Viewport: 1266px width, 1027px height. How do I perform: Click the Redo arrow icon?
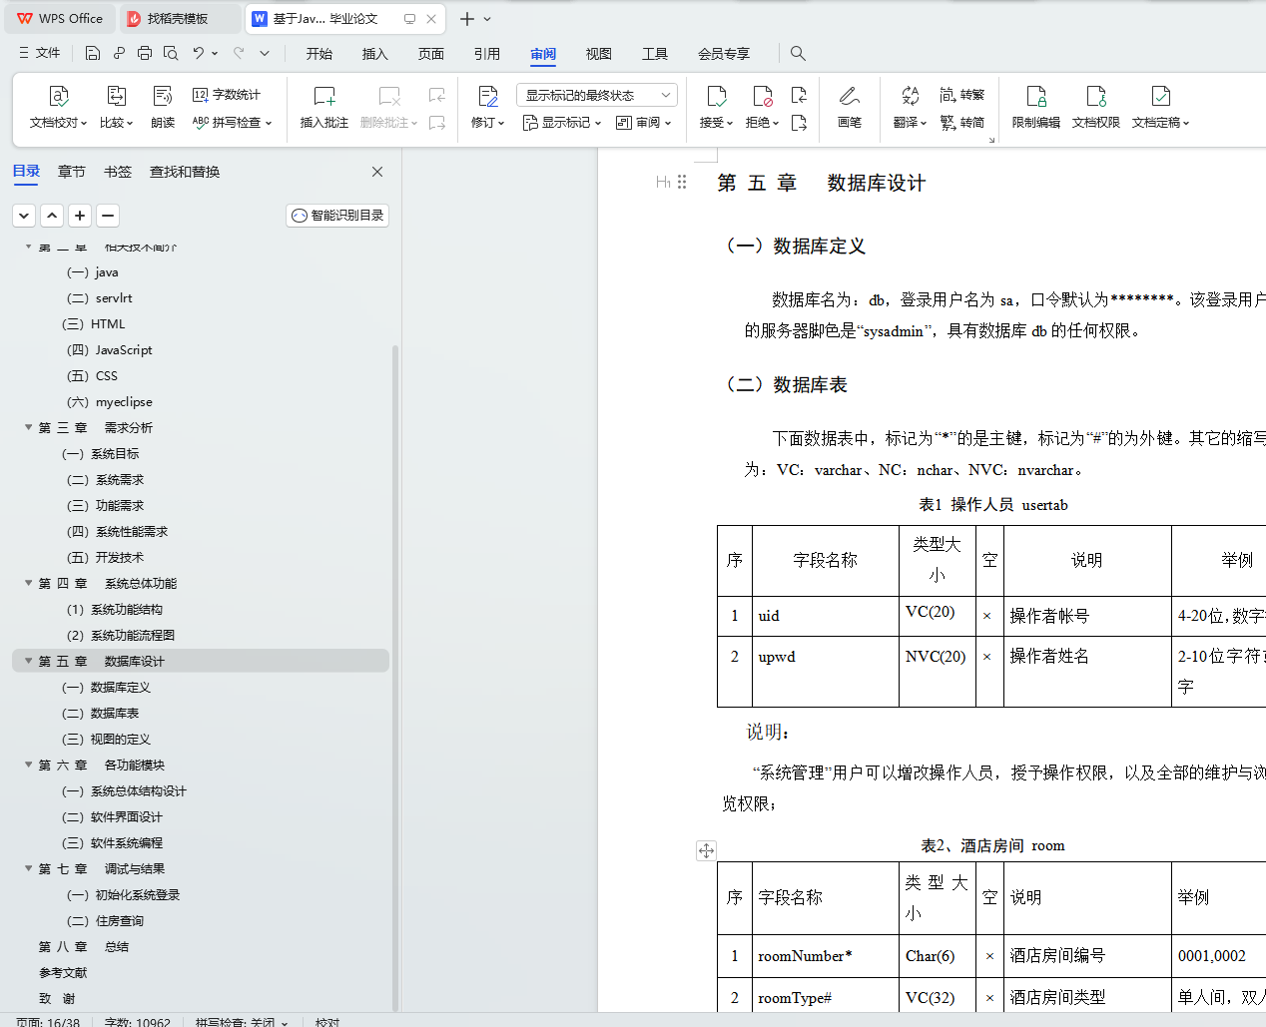239,53
